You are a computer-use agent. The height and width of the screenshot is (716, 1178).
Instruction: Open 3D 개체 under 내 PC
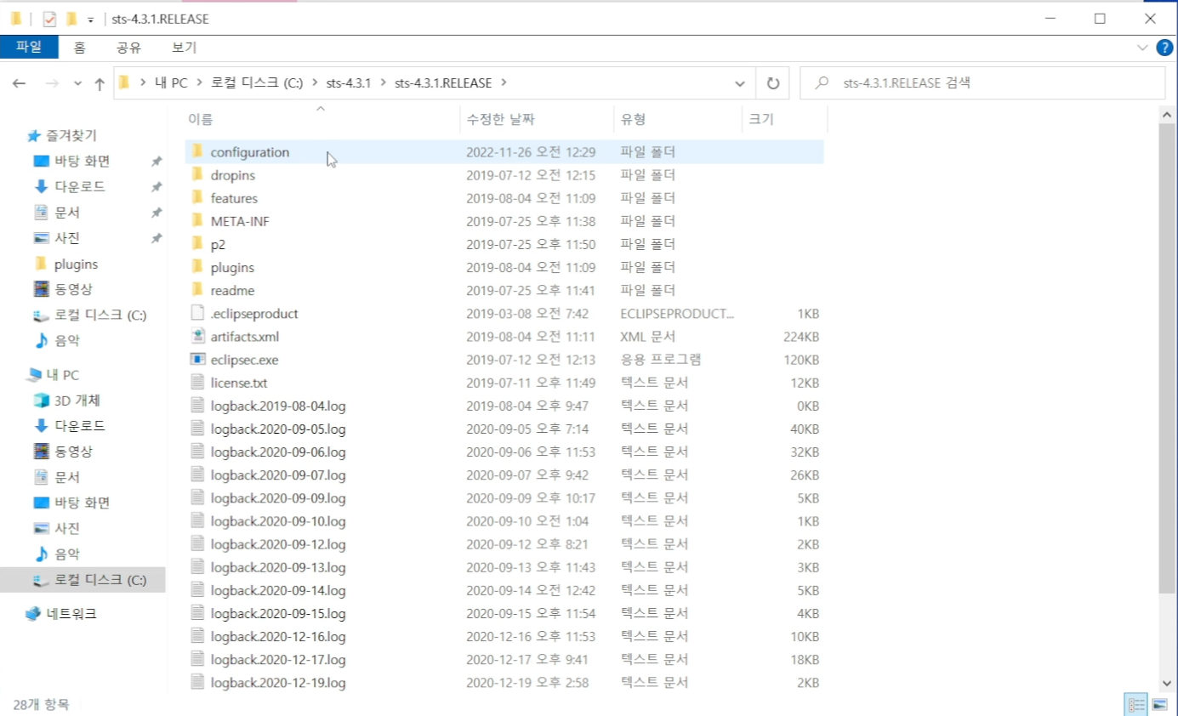tap(77, 400)
